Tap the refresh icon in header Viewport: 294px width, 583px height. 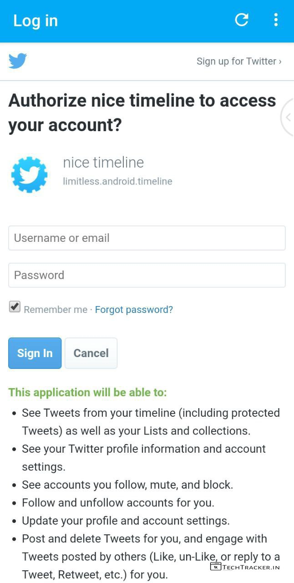[242, 20]
